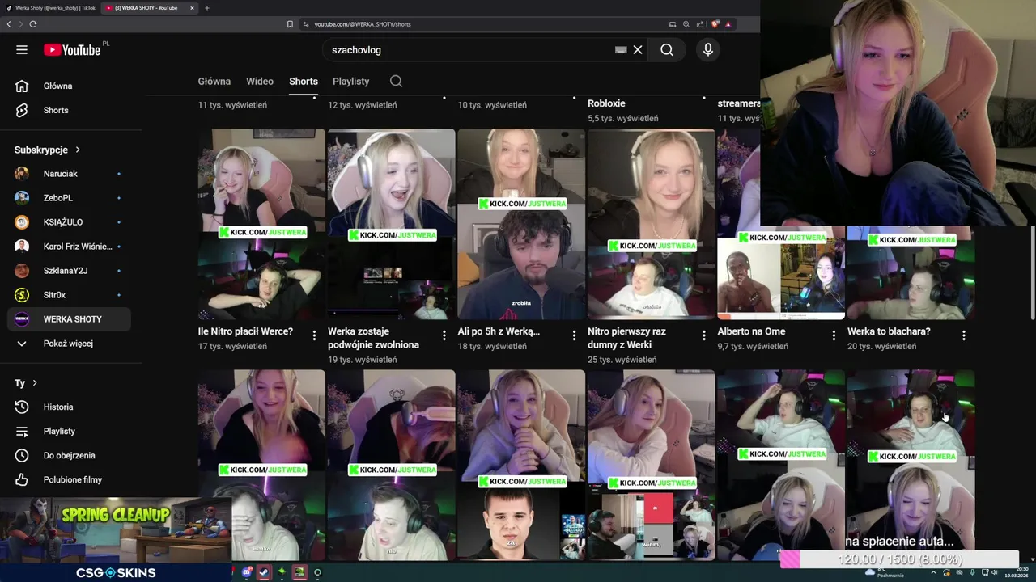This screenshot has height=582, width=1036.
Task: Open Discord from the taskbar
Action: (248, 572)
